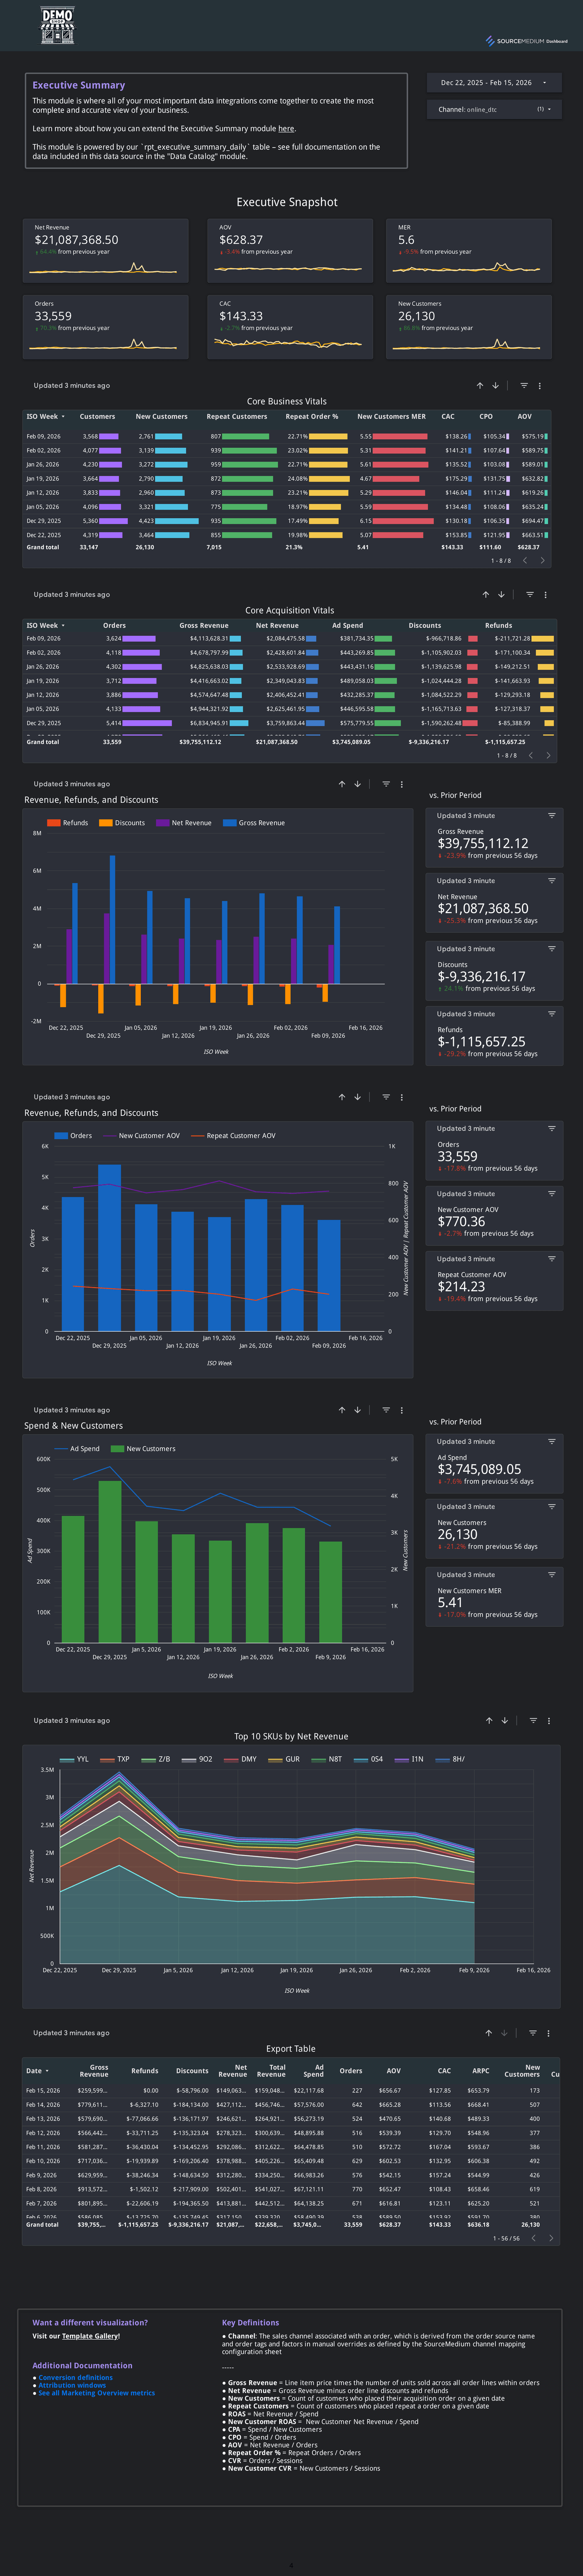The width and height of the screenshot is (583, 2576).
Task: Open three-dot menu above Export Table
Action: pyautogui.click(x=549, y=2032)
